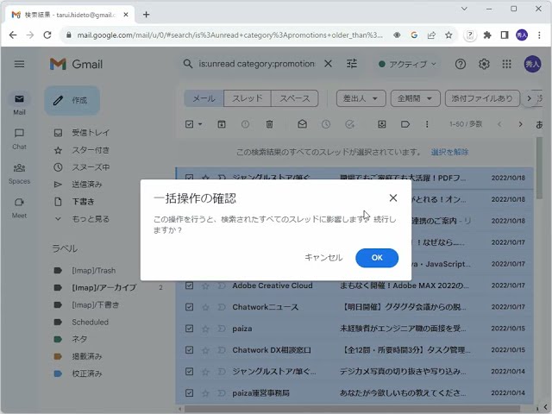Open Chat from the left sidebar

(19, 138)
